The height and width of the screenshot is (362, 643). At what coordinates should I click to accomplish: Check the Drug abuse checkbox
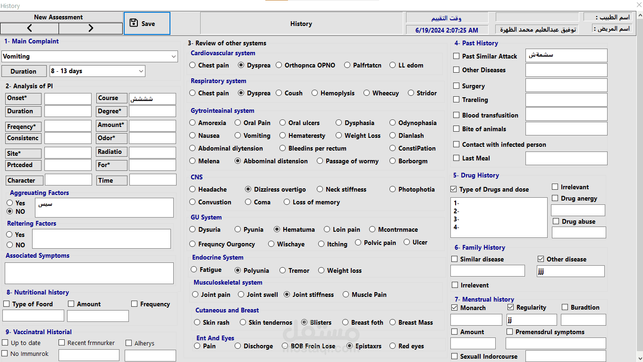click(x=556, y=221)
